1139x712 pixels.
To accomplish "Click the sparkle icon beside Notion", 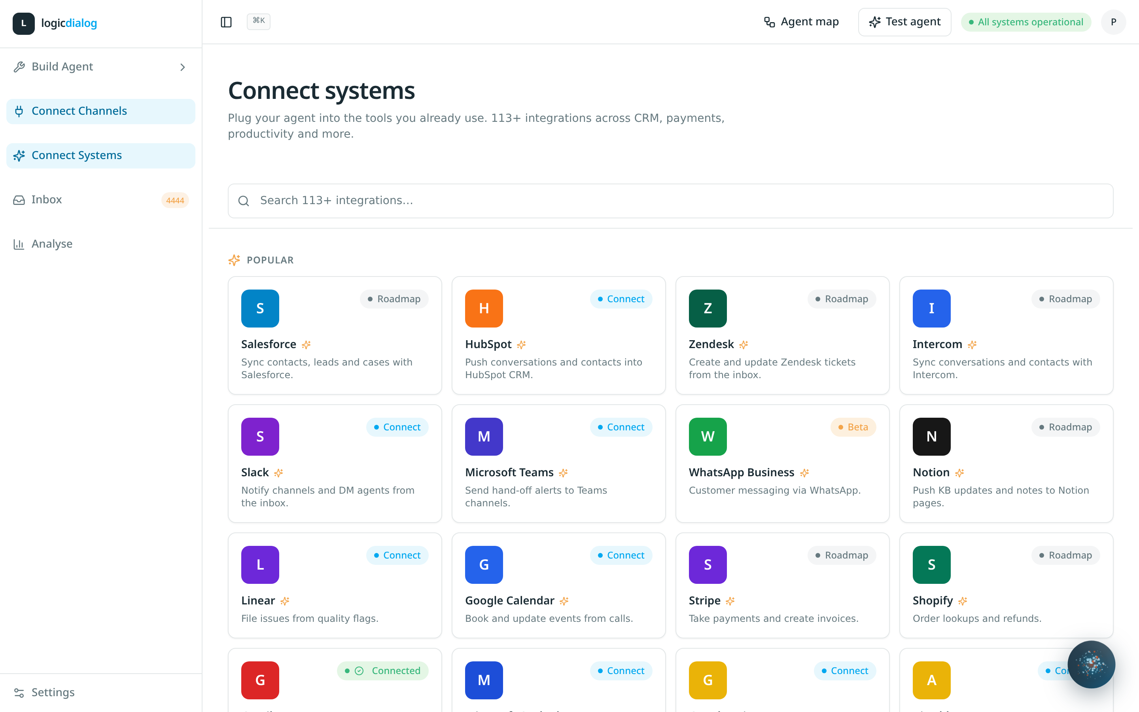I will pos(959,473).
